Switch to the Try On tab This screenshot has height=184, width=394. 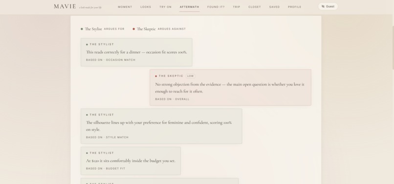click(x=165, y=7)
